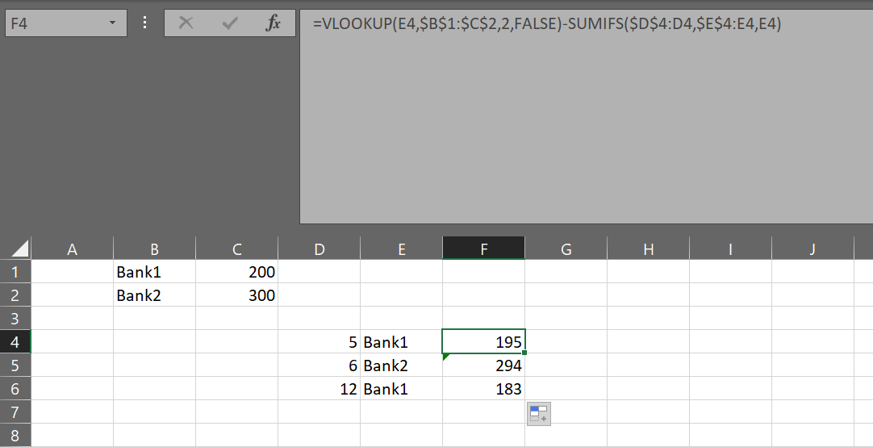Open the Insert Function fx dialog
Image resolution: width=873 pixels, height=447 pixels.
[274, 23]
